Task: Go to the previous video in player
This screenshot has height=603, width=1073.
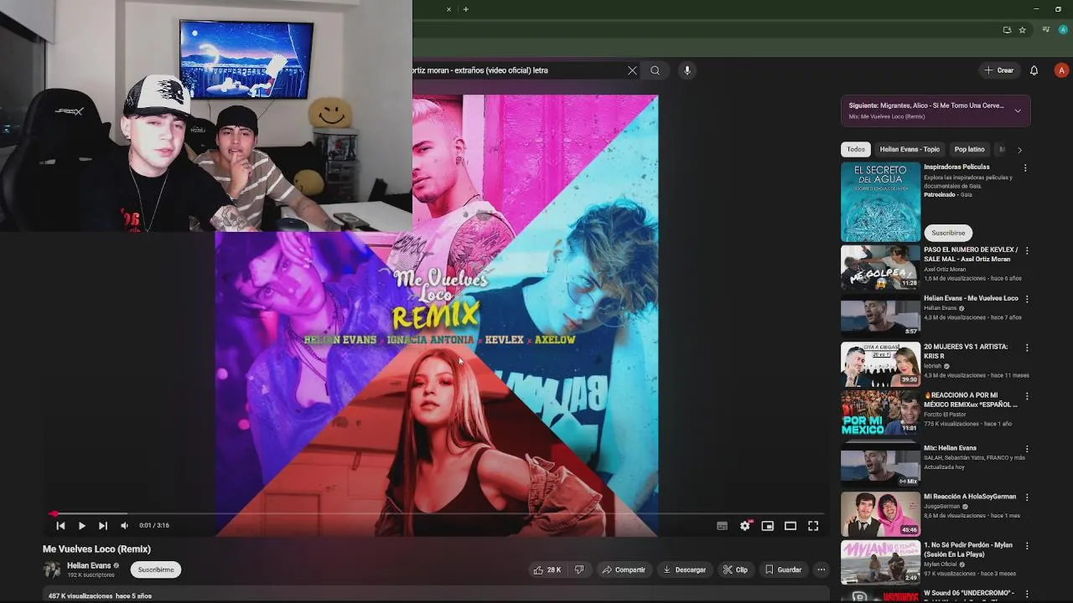Action: click(60, 526)
